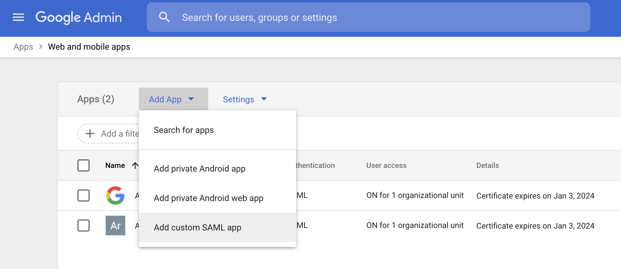Choose Add private Android app
The height and width of the screenshot is (269, 621).
click(x=199, y=169)
